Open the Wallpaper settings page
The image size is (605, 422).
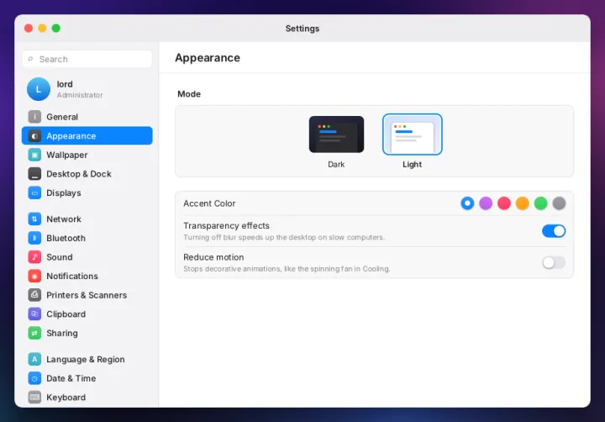pyautogui.click(x=87, y=155)
